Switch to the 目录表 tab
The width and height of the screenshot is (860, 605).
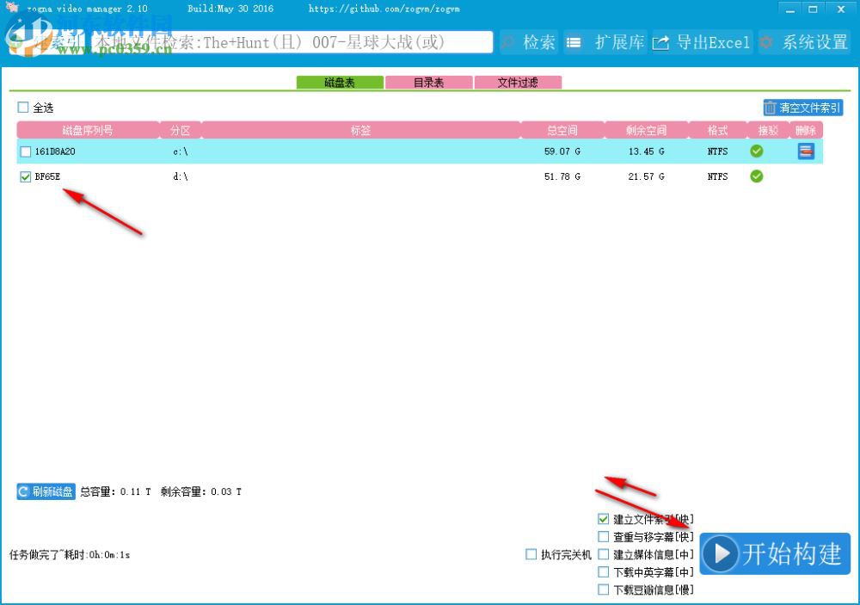428,82
